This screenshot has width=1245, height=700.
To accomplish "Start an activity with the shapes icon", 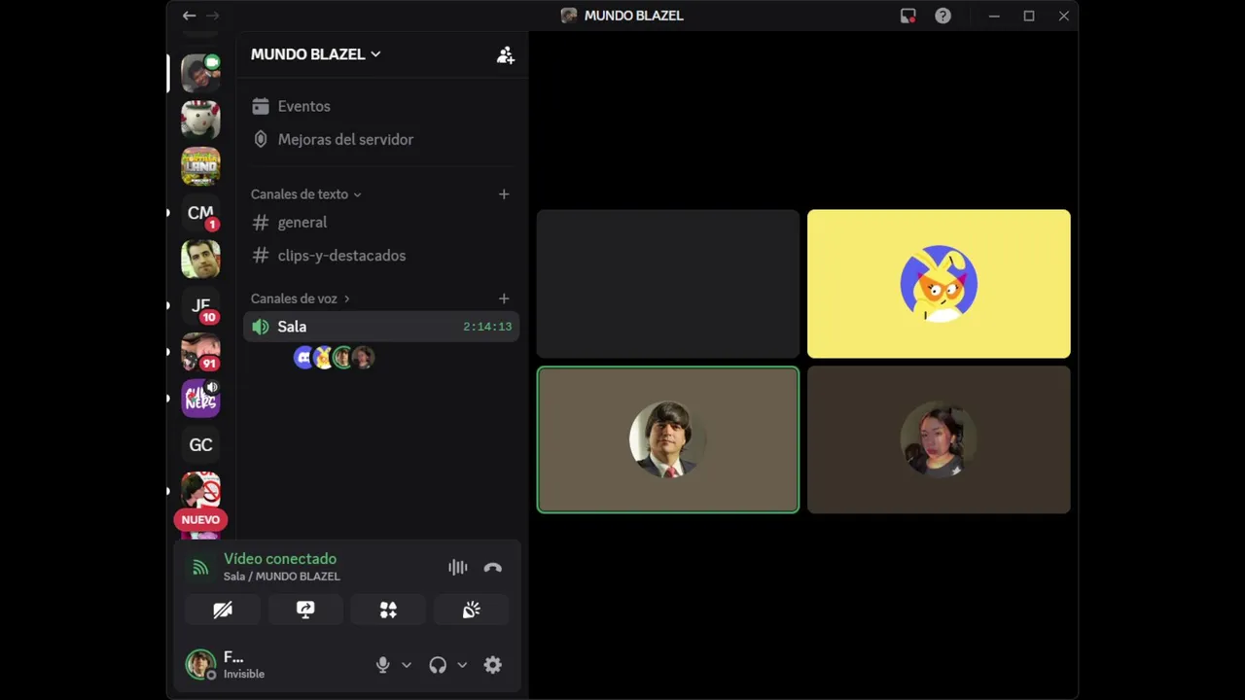I will pyautogui.click(x=388, y=610).
